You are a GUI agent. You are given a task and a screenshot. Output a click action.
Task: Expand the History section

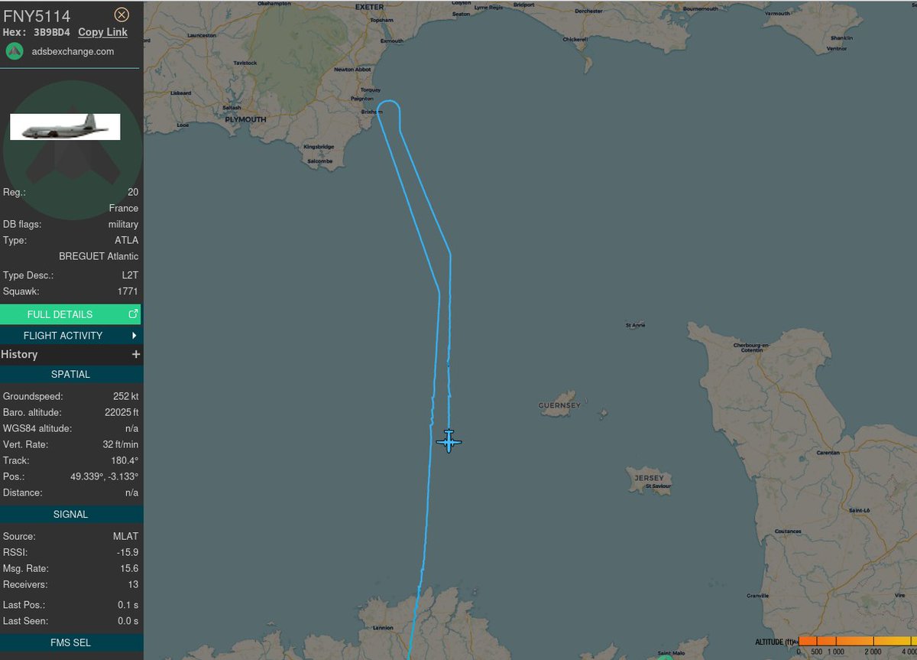[71, 354]
